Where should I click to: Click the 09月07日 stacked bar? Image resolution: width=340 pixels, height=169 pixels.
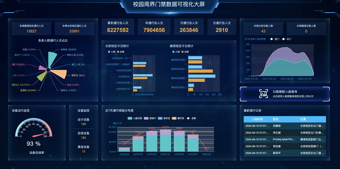[165, 141]
